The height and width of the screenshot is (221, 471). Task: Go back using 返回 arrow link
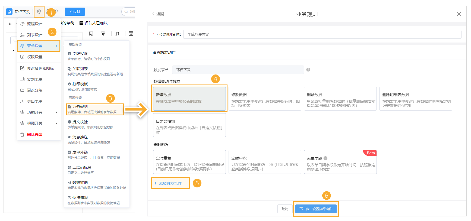pyautogui.click(x=158, y=14)
